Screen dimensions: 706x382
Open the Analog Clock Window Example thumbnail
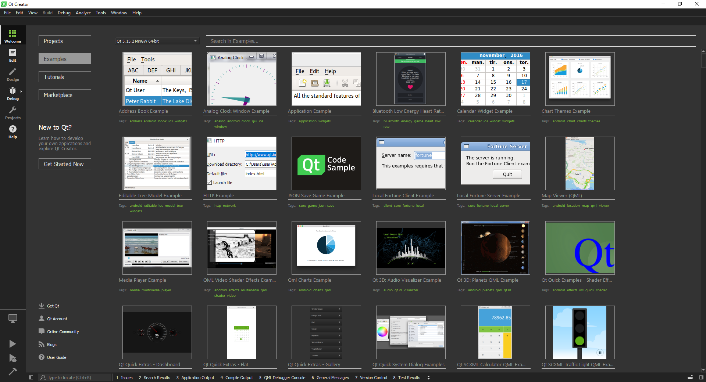point(242,79)
